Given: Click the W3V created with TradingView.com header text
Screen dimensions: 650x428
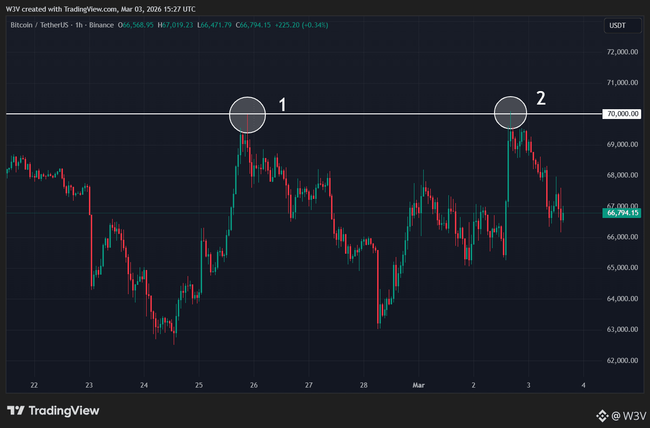Looking at the screenshot, I should pos(101,9).
